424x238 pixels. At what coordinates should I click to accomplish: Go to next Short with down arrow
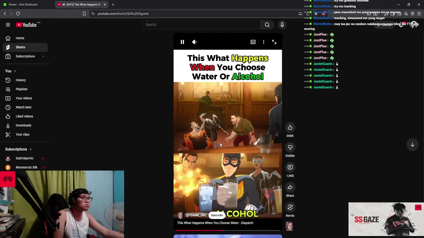tap(412, 145)
